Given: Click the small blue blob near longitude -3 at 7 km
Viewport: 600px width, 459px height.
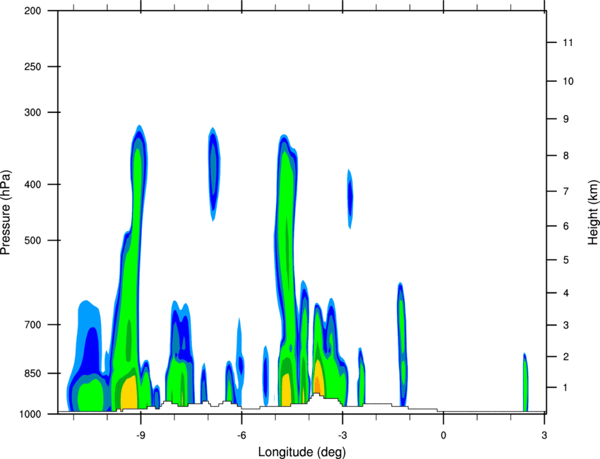Looking at the screenshot, I should click(349, 198).
